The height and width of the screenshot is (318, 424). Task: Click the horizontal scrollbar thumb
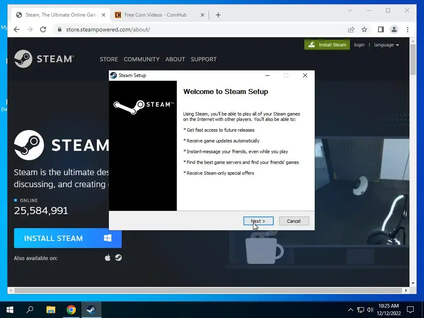pyautogui.click(x=209, y=290)
